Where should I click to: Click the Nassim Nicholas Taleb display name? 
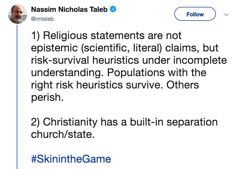pos(69,9)
